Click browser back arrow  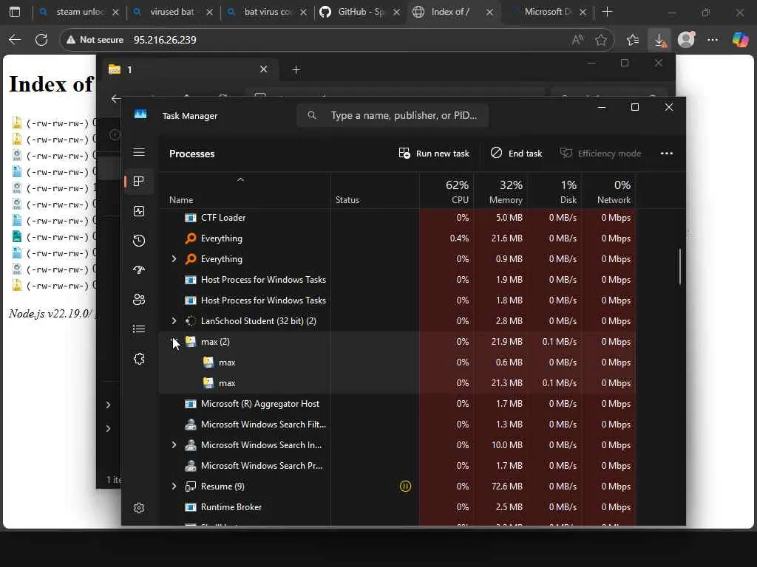(x=15, y=40)
